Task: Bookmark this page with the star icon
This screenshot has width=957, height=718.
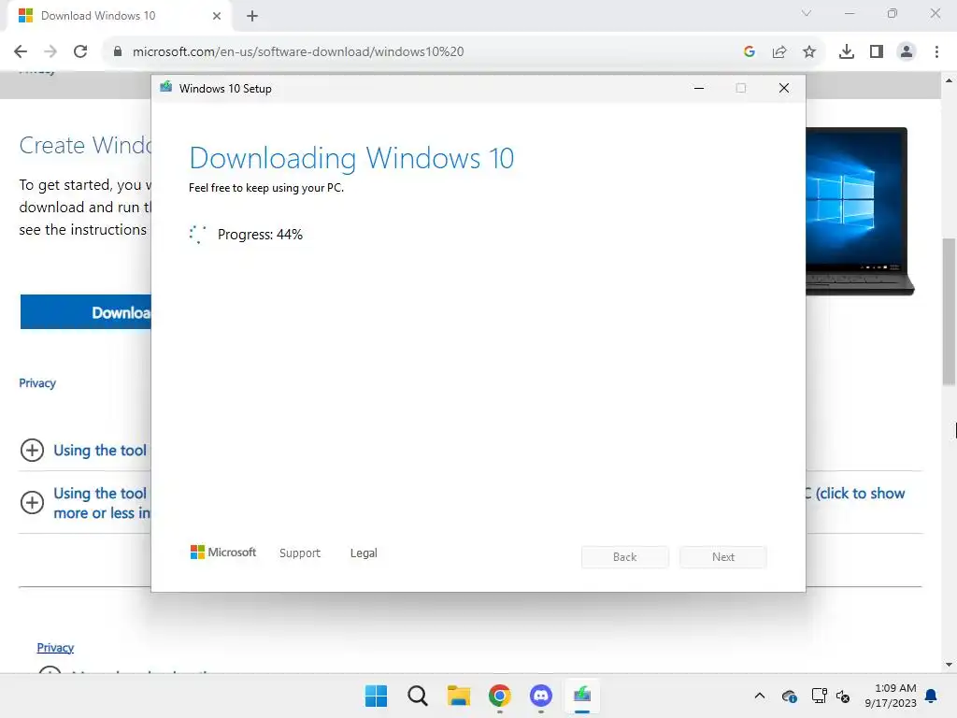Action: [809, 51]
